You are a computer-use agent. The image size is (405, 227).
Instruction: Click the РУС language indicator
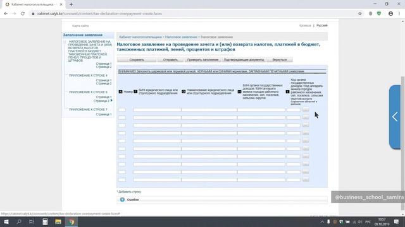click(368, 222)
